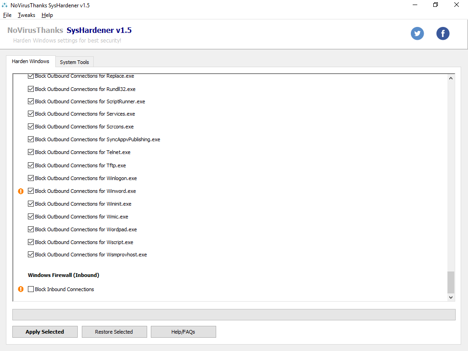Open the Tweaks menu
This screenshot has width=468, height=351.
pyautogui.click(x=26, y=15)
